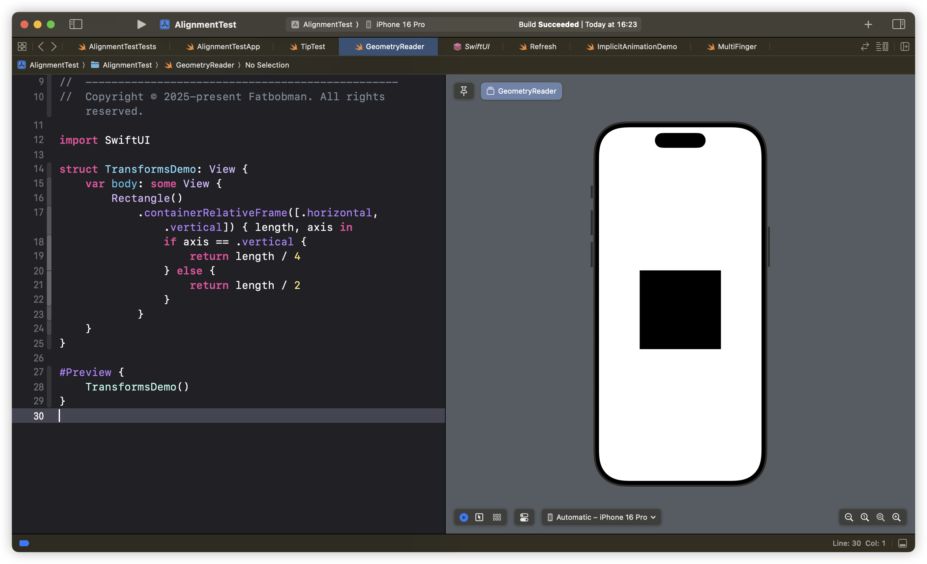Image resolution: width=927 pixels, height=564 pixels.
Task: Toggle the navigator sidebar panel
Action: click(x=75, y=24)
